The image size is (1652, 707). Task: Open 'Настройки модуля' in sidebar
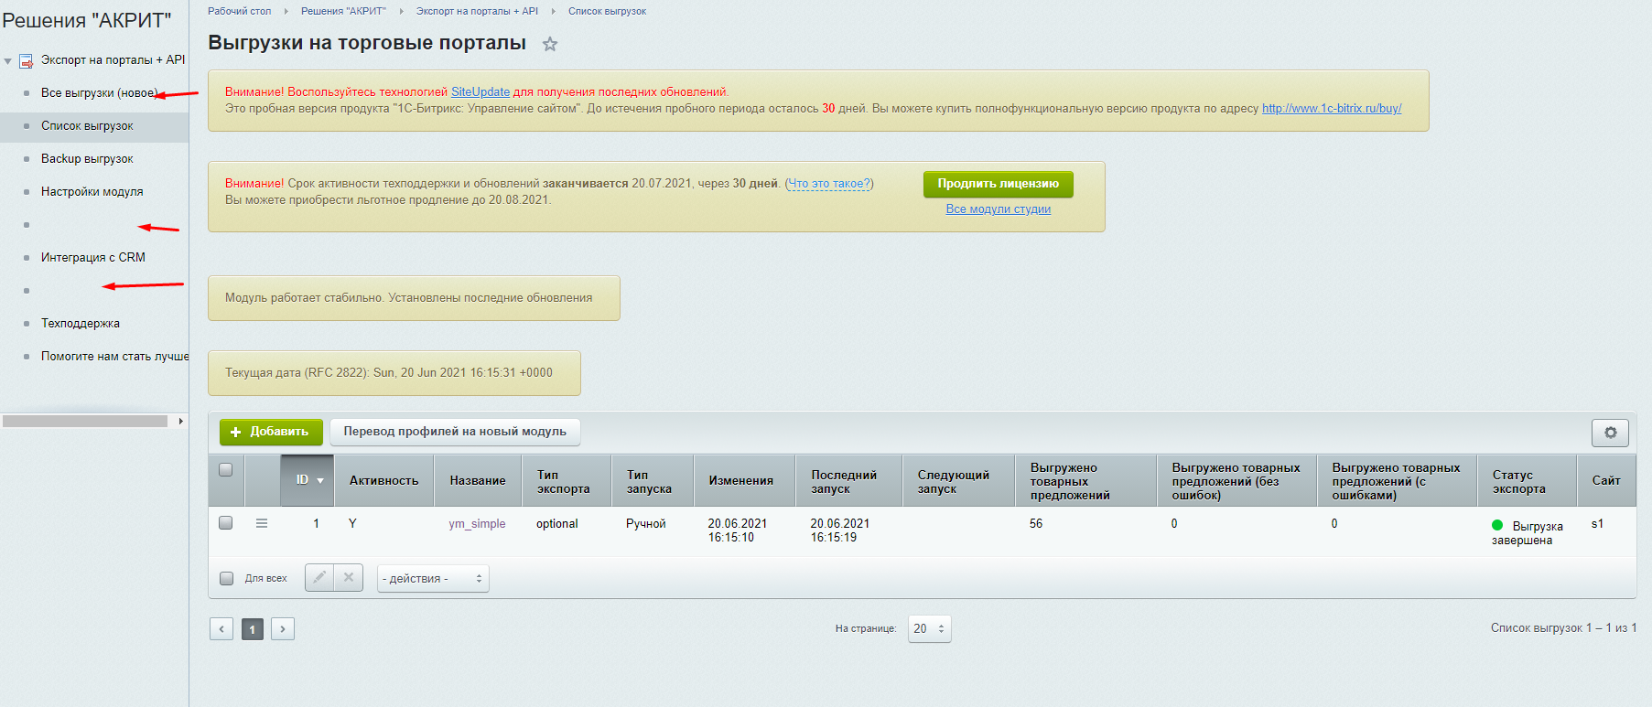[92, 192]
